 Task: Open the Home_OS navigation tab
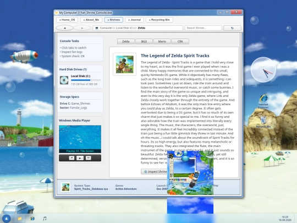pos(67,20)
